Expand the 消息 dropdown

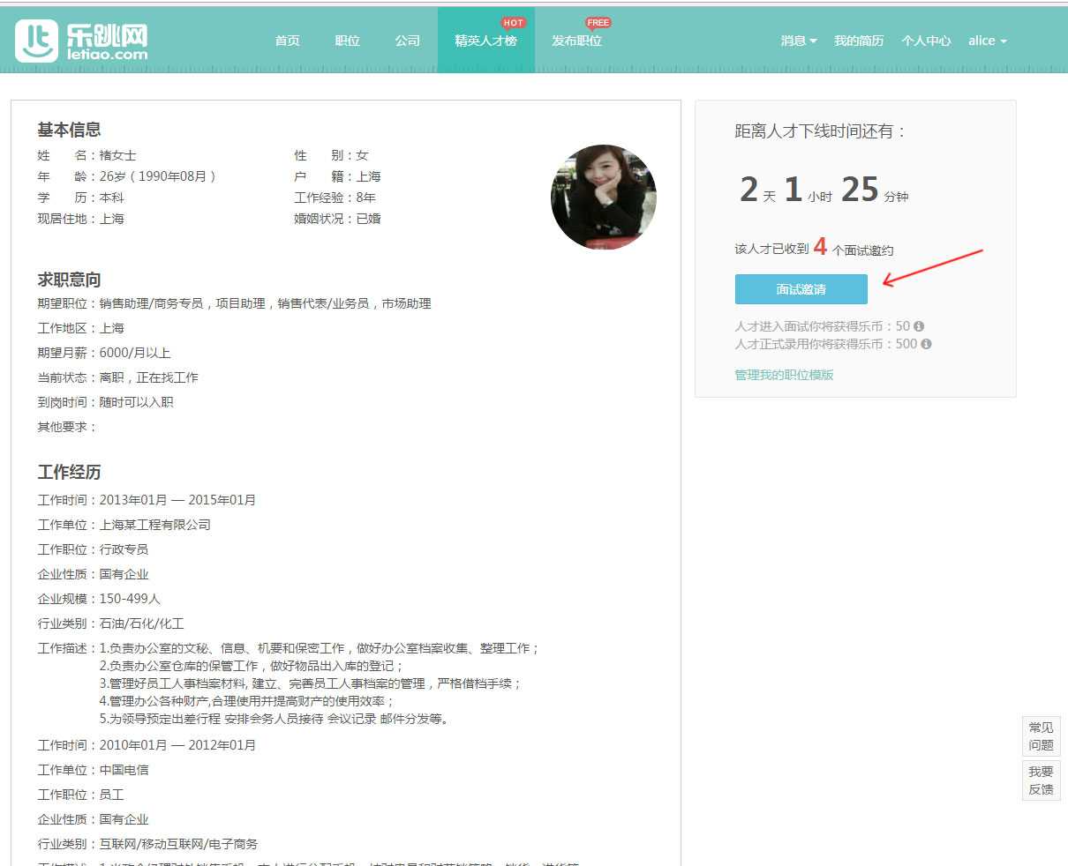pyautogui.click(x=799, y=41)
